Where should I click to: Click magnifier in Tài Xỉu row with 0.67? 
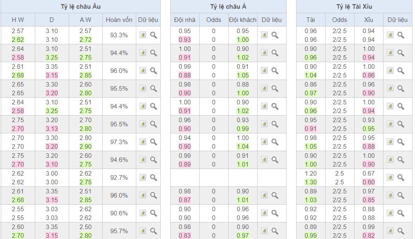click(401, 178)
